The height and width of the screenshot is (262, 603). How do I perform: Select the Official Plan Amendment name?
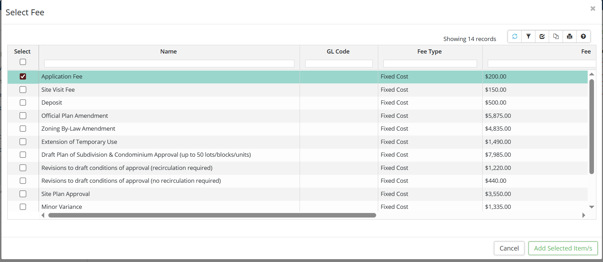[x=75, y=116]
